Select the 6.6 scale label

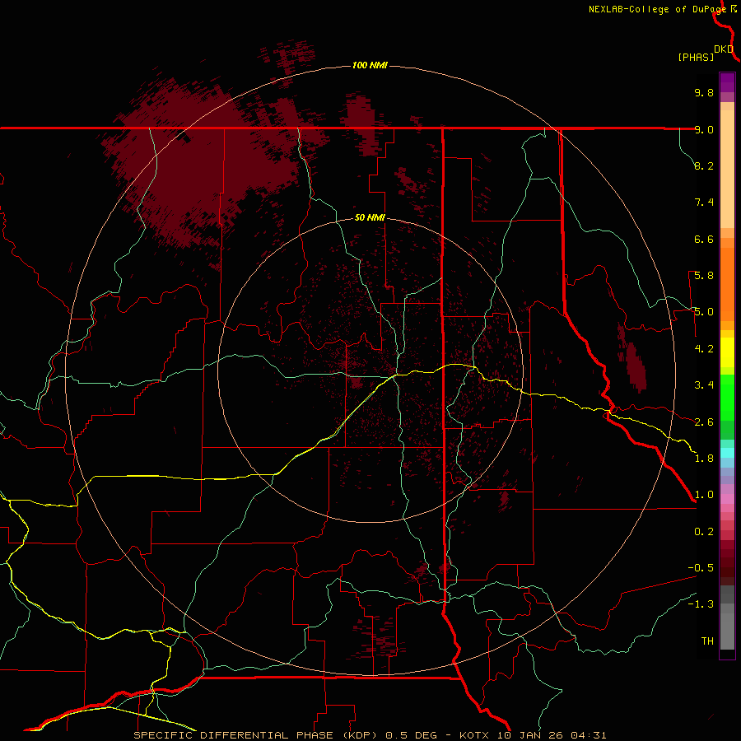click(704, 239)
